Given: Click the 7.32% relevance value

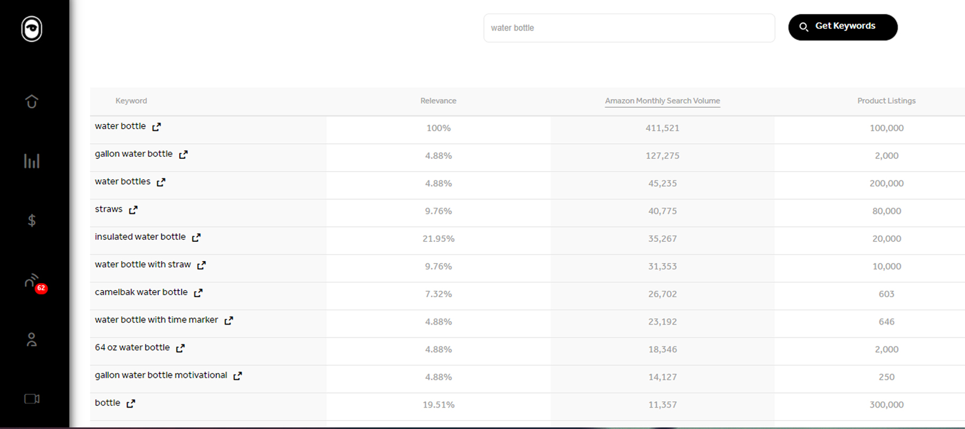Looking at the screenshot, I should tap(439, 294).
